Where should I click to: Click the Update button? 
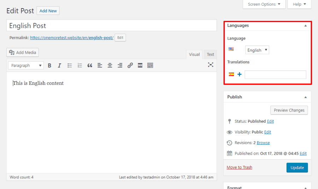(x=297, y=167)
